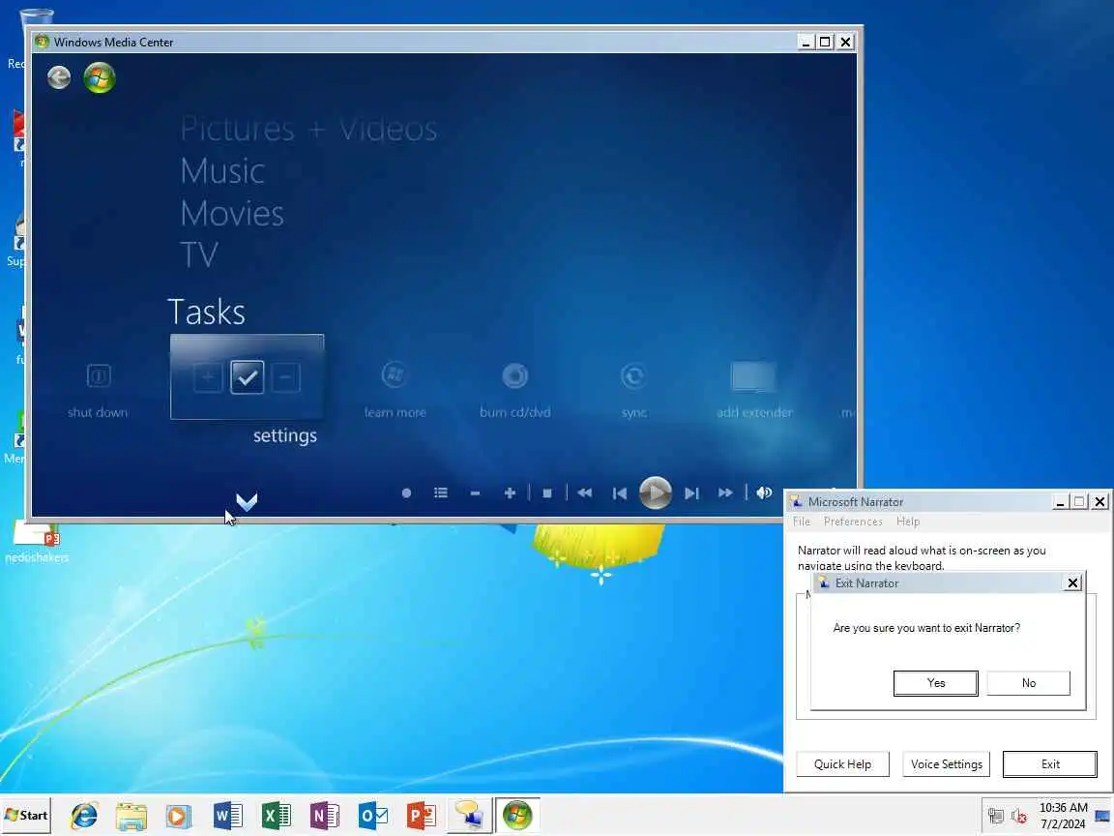Switch to Media Center taskbar button

pyautogui.click(x=517, y=816)
